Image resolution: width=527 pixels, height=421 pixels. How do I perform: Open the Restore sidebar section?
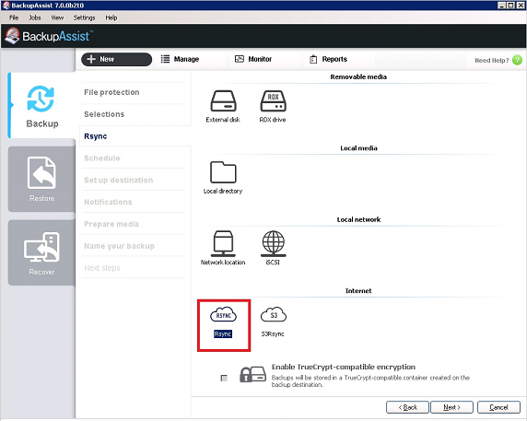[x=41, y=179]
